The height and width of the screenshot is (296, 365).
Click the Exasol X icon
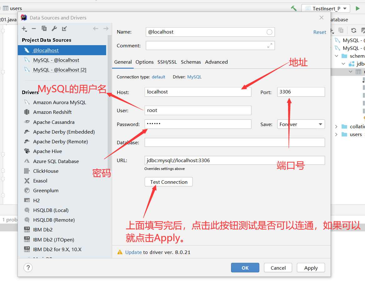[x=27, y=181]
